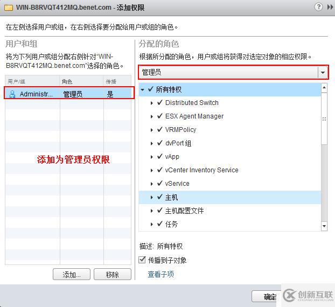This screenshot has height=307, width=335.
Task: Expand the vApp node
Action: 152,157
